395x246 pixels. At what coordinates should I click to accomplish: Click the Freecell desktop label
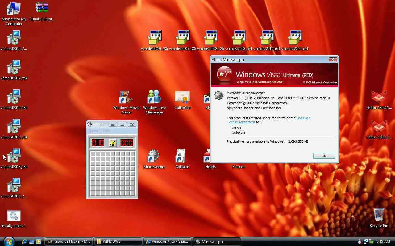[238, 167]
